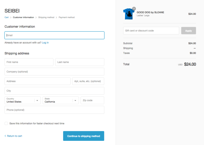
Task: Click the Country dropdown arrow
Action: pyautogui.click(x=37, y=100)
